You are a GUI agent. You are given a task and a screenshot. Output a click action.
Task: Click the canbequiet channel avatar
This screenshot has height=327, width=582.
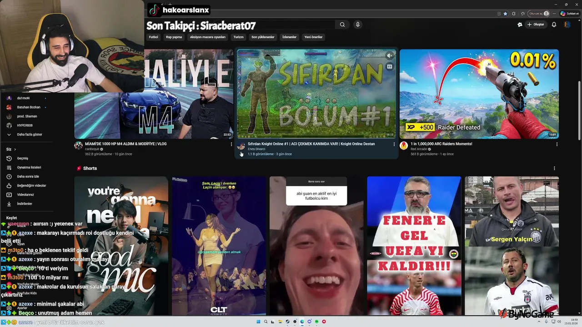pos(79,145)
